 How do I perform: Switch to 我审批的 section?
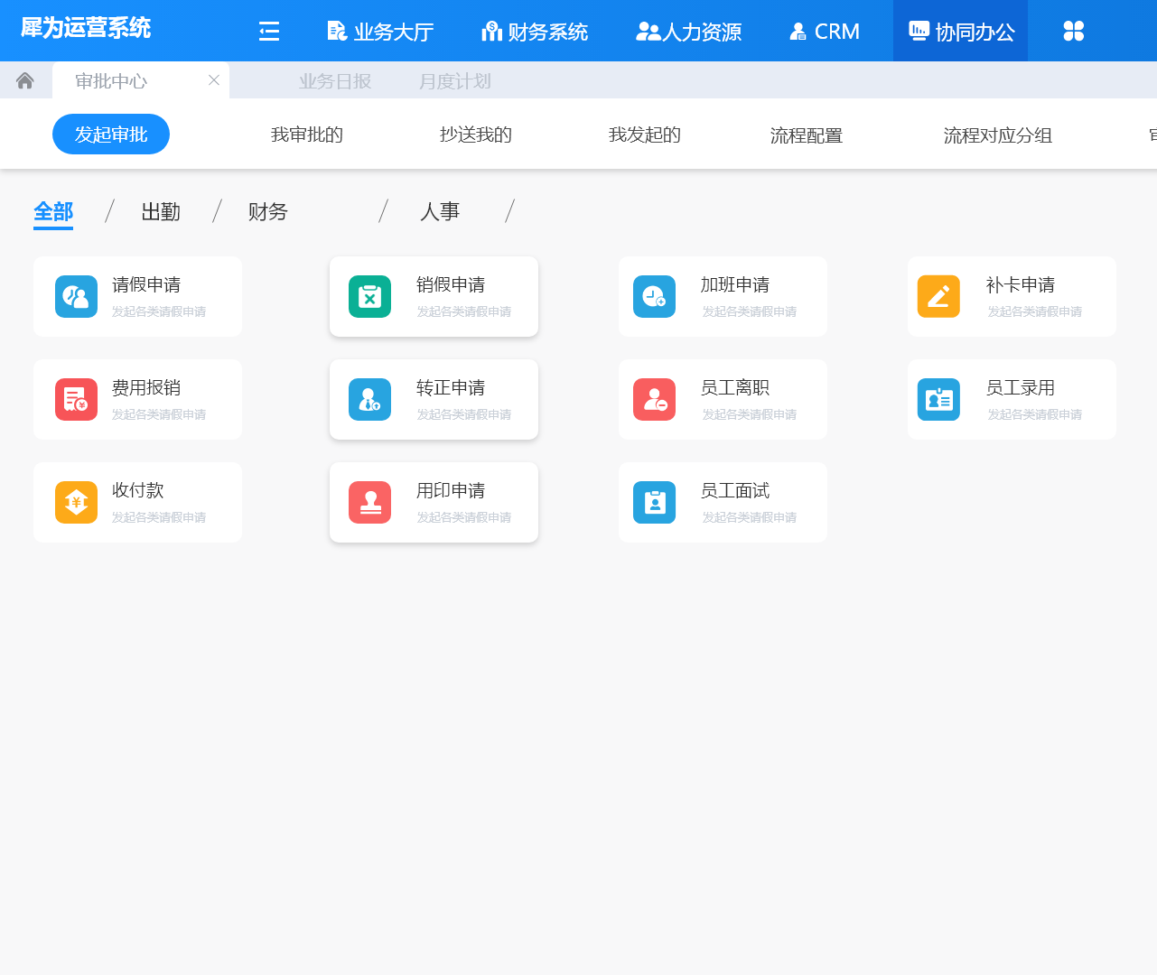click(x=307, y=135)
